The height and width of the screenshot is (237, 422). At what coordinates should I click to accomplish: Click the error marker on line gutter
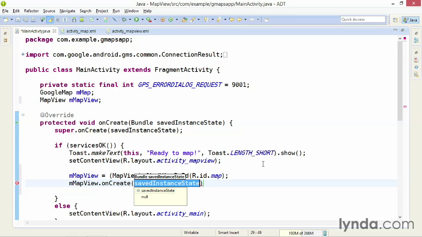pos(17,183)
